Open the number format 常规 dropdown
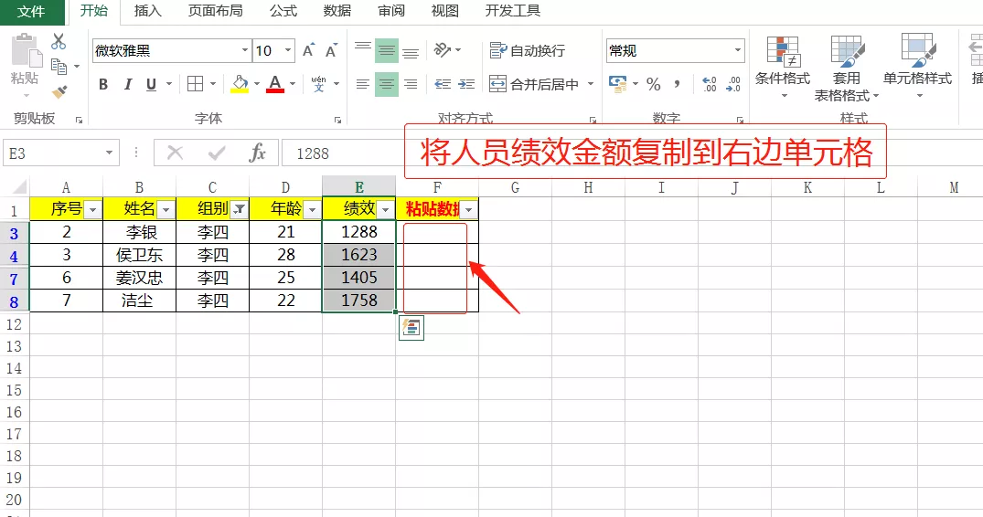This screenshot has height=517, width=983. click(x=737, y=51)
